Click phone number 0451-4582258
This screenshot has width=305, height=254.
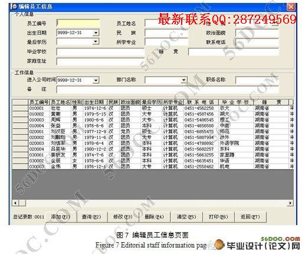coord(201,108)
